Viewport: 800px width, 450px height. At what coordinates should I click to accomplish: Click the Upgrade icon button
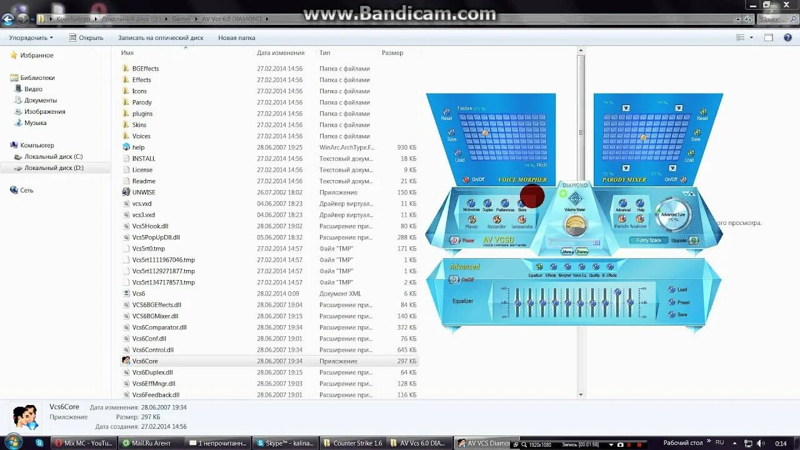(x=694, y=241)
